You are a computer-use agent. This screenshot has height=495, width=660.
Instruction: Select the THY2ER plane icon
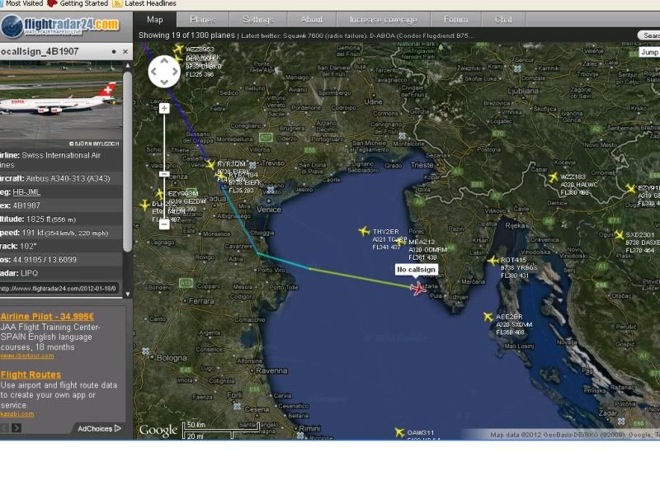(x=364, y=231)
